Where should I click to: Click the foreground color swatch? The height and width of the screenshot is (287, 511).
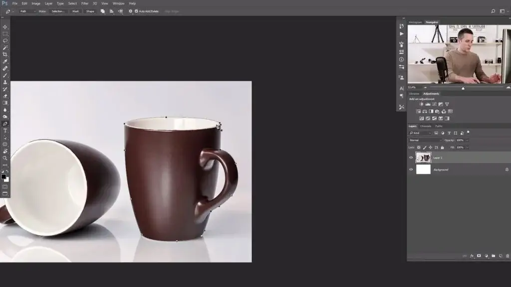coord(3,176)
